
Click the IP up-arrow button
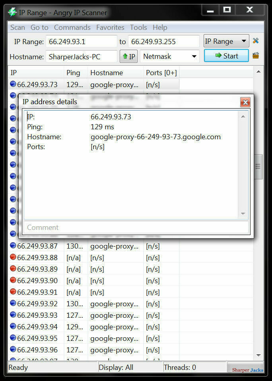click(x=129, y=56)
